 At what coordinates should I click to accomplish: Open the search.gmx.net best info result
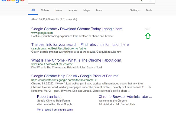[80, 45]
